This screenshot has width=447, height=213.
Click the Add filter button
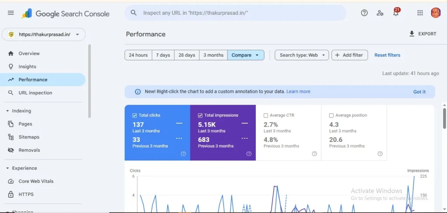pos(350,55)
